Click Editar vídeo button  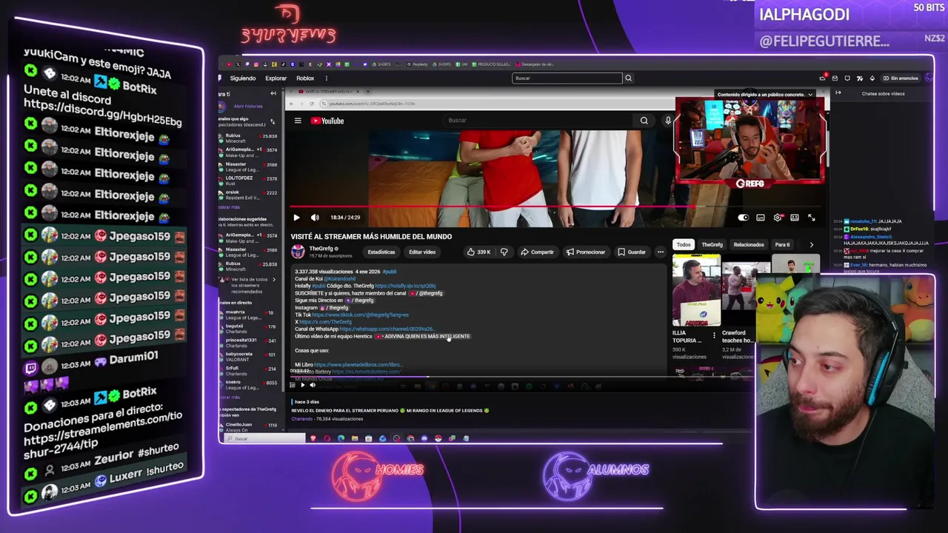pyautogui.click(x=422, y=252)
